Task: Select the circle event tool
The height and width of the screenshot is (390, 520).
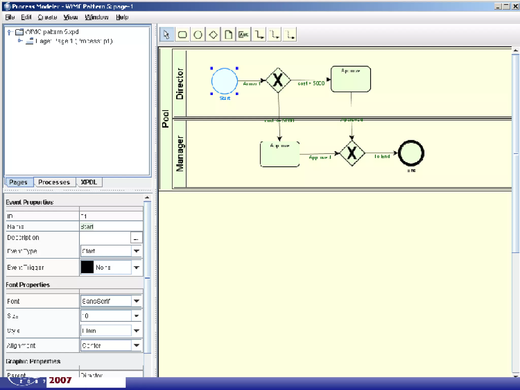Action: [x=198, y=35]
